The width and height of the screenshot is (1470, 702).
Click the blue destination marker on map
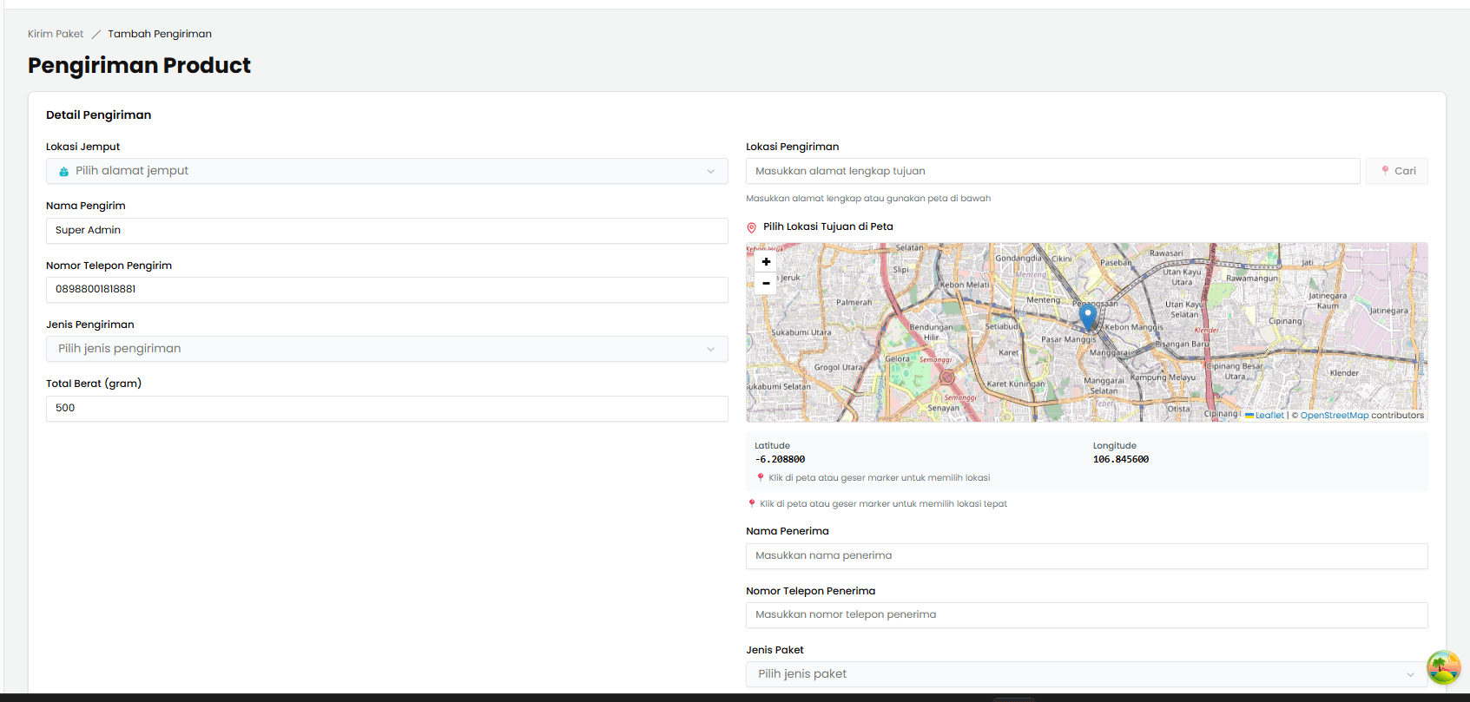(x=1088, y=318)
